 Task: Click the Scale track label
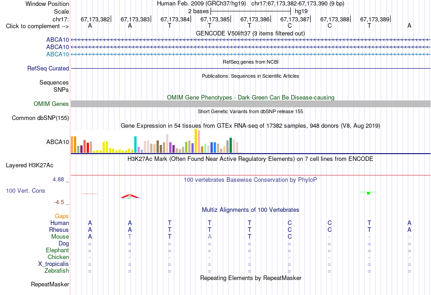(61, 11)
